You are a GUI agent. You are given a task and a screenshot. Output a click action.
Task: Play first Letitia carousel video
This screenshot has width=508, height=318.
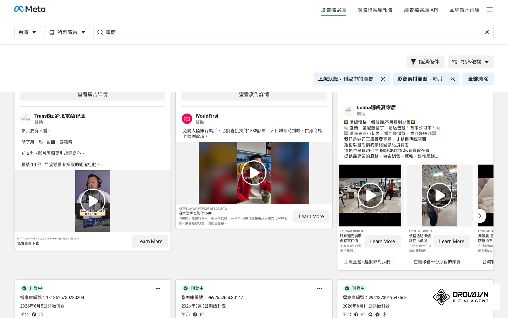pos(370,196)
